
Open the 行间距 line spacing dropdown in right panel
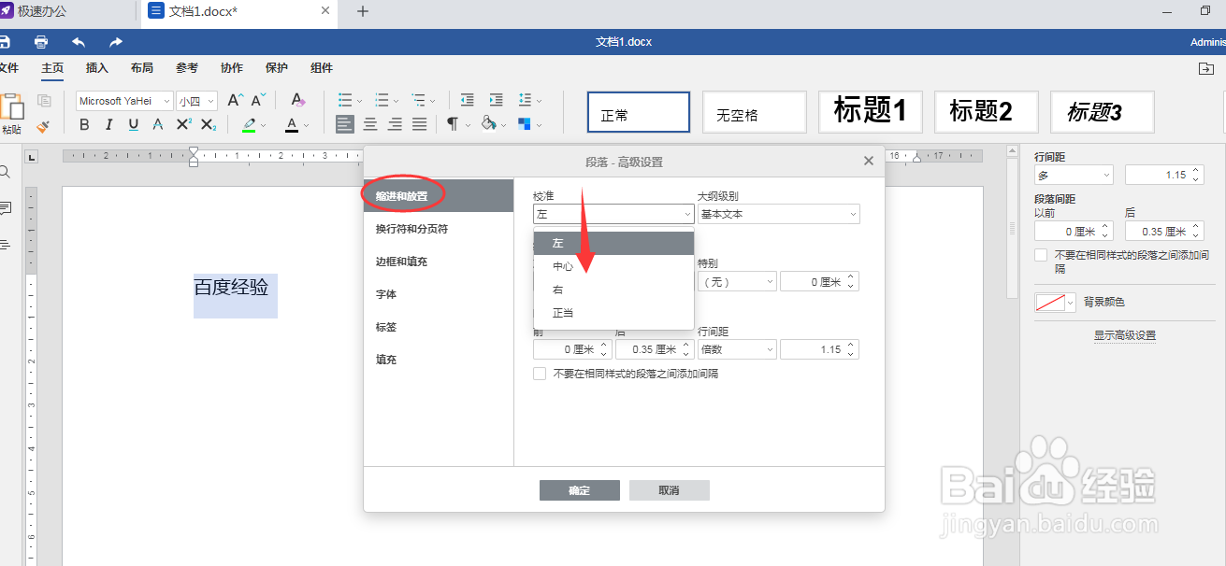point(1073,174)
